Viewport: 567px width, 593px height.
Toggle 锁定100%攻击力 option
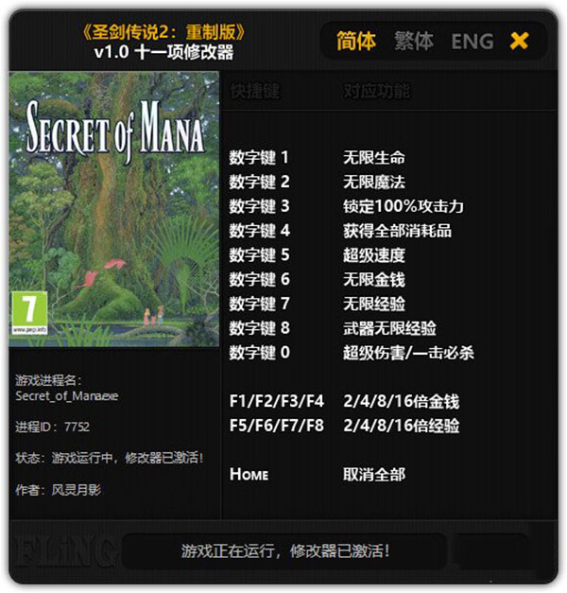click(x=404, y=206)
